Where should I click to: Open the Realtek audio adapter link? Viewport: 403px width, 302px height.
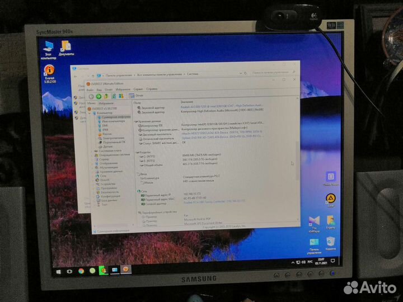(222, 106)
